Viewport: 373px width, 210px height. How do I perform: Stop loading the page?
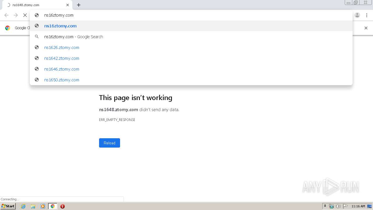coord(25,15)
